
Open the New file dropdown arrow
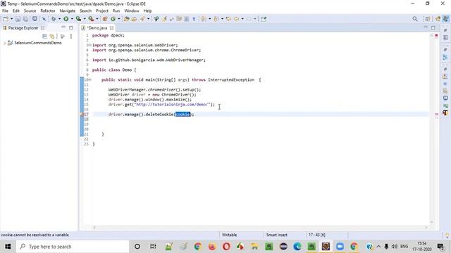pyautogui.click(x=11, y=19)
